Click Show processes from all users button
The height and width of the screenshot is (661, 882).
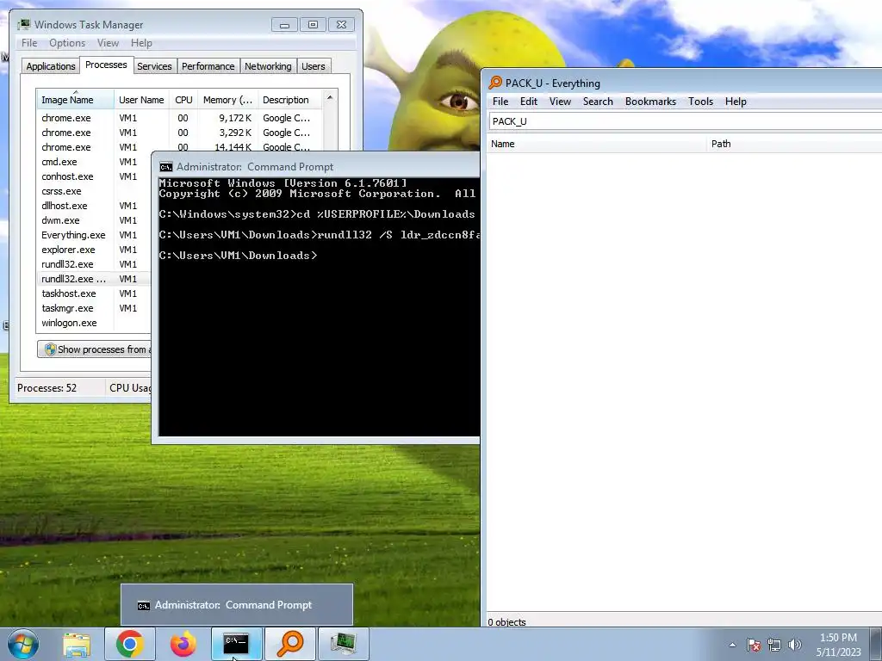95,349
